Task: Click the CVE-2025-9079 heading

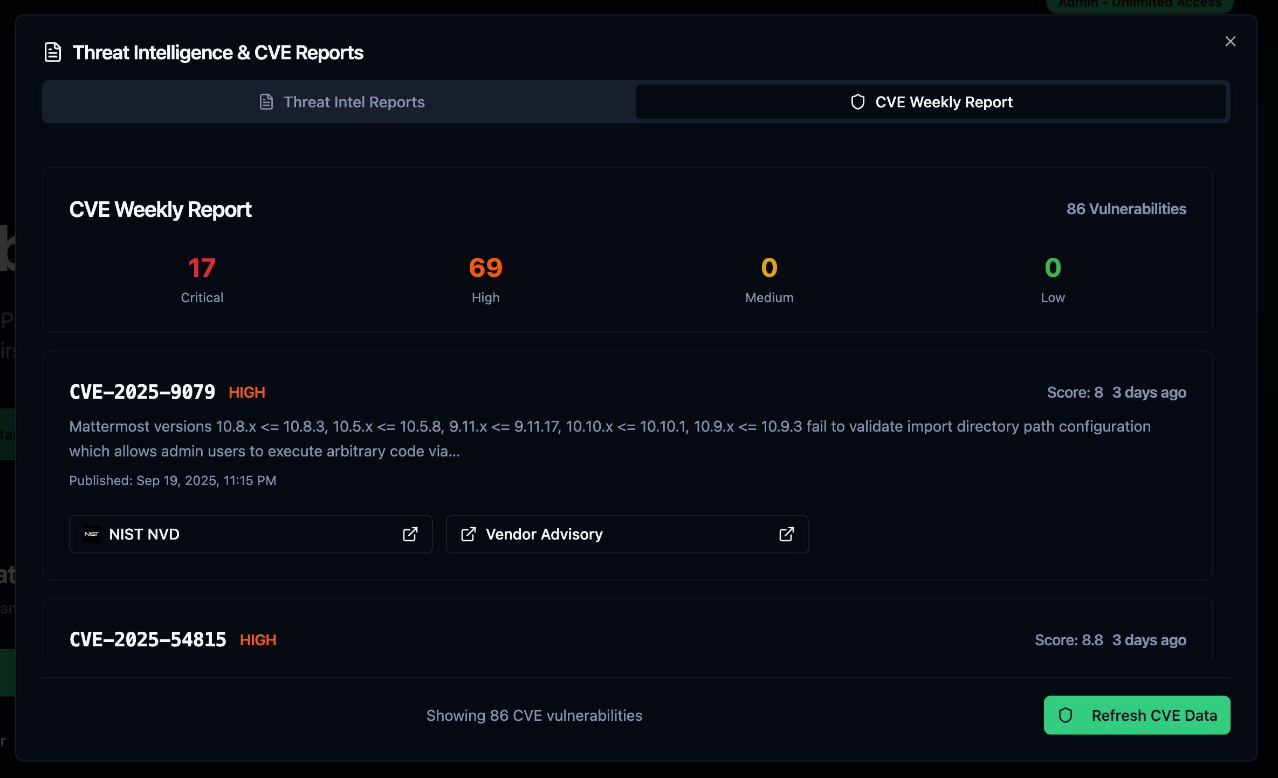Action: coord(142,392)
